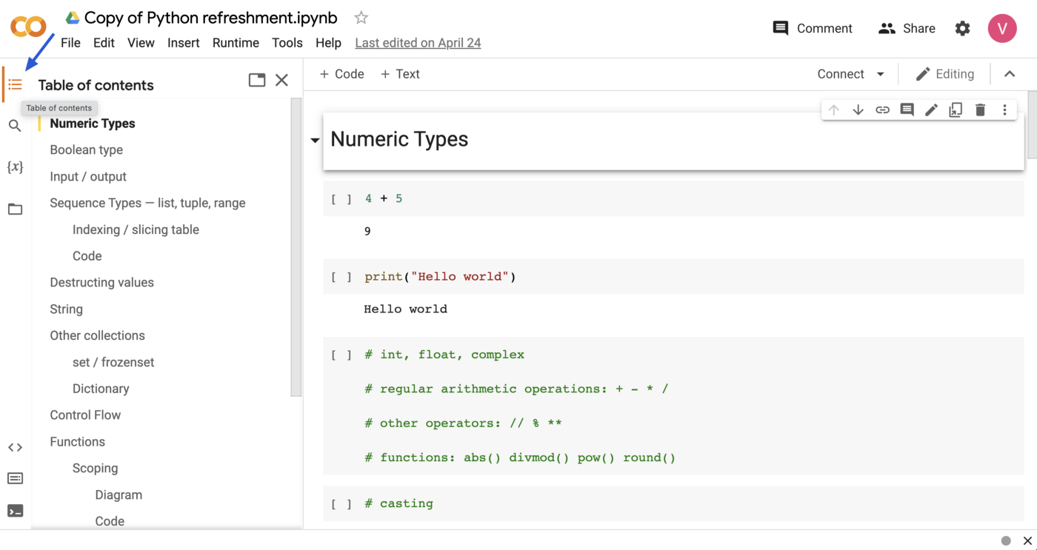Open the Terminal icon in sidebar

pyautogui.click(x=15, y=511)
